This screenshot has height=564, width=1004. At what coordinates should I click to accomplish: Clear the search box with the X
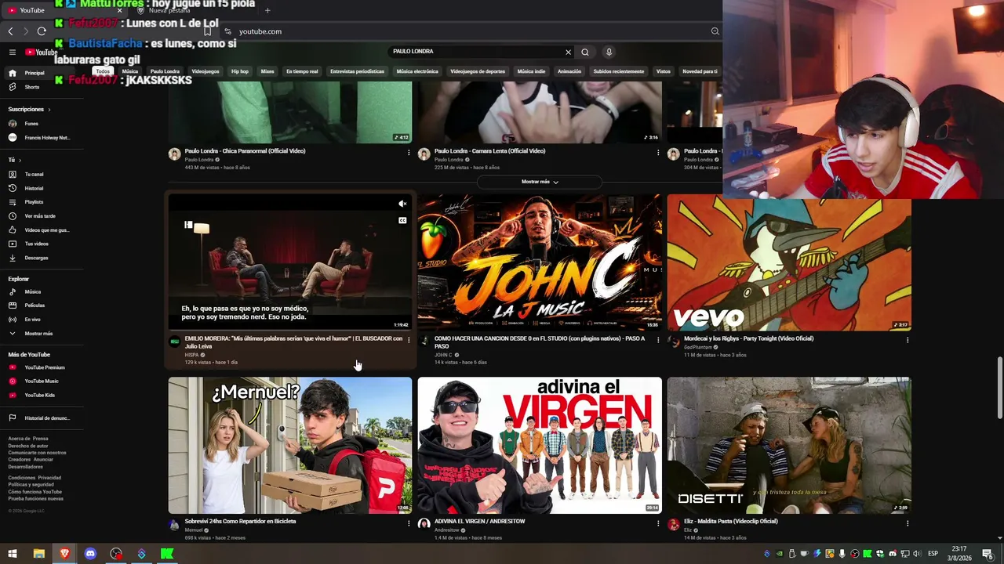pos(568,52)
